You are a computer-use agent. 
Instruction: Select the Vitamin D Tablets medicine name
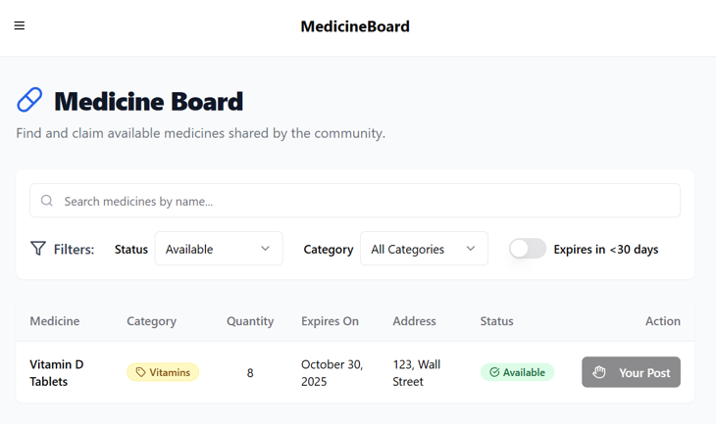coord(57,372)
